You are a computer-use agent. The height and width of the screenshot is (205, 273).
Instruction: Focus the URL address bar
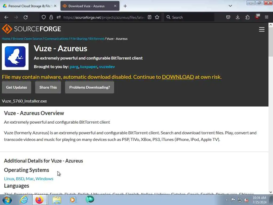click(104, 17)
